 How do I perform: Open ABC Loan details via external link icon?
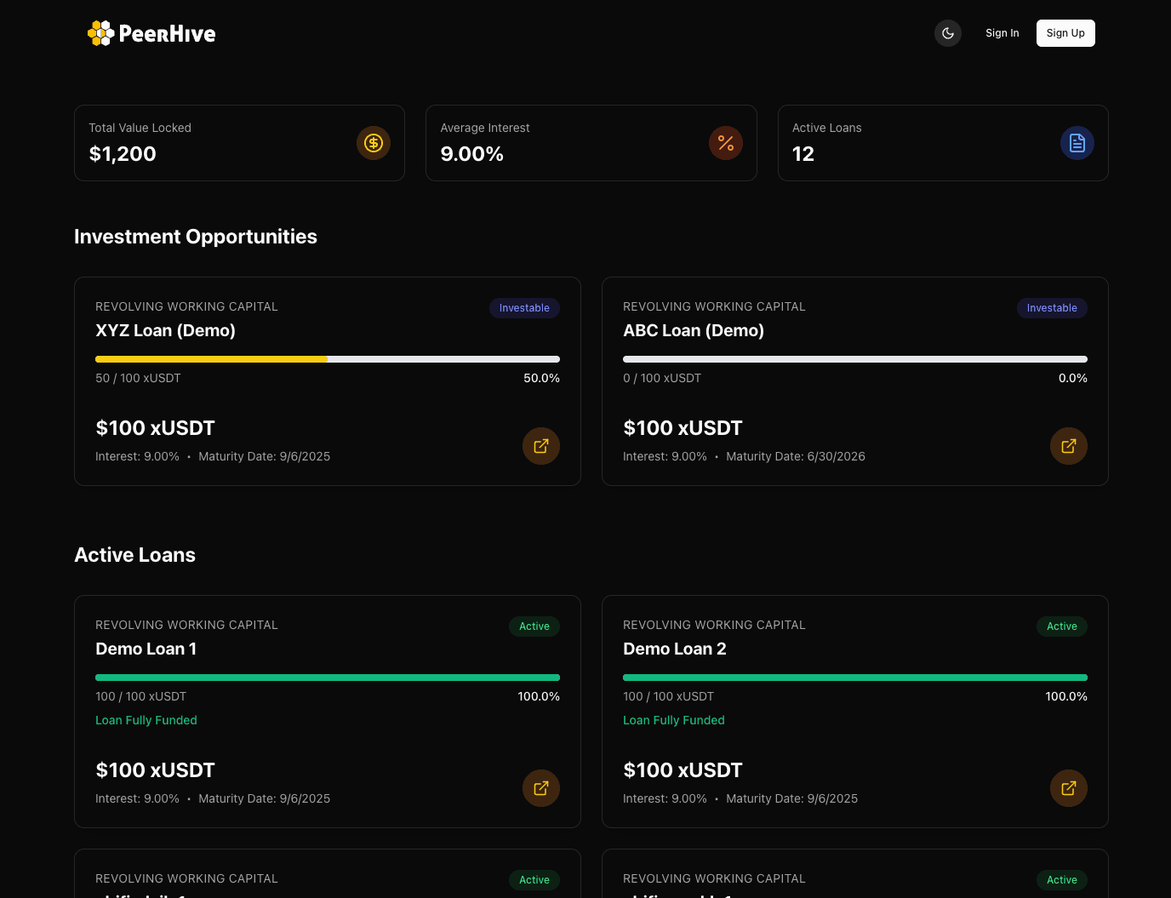1069,446
